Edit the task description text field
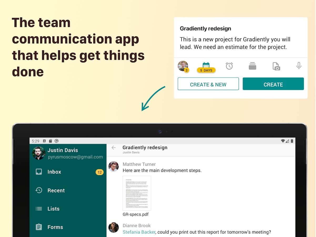 pyautogui.click(x=235, y=43)
